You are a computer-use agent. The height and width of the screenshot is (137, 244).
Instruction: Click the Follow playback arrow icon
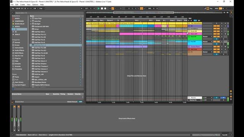click(82, 8)
